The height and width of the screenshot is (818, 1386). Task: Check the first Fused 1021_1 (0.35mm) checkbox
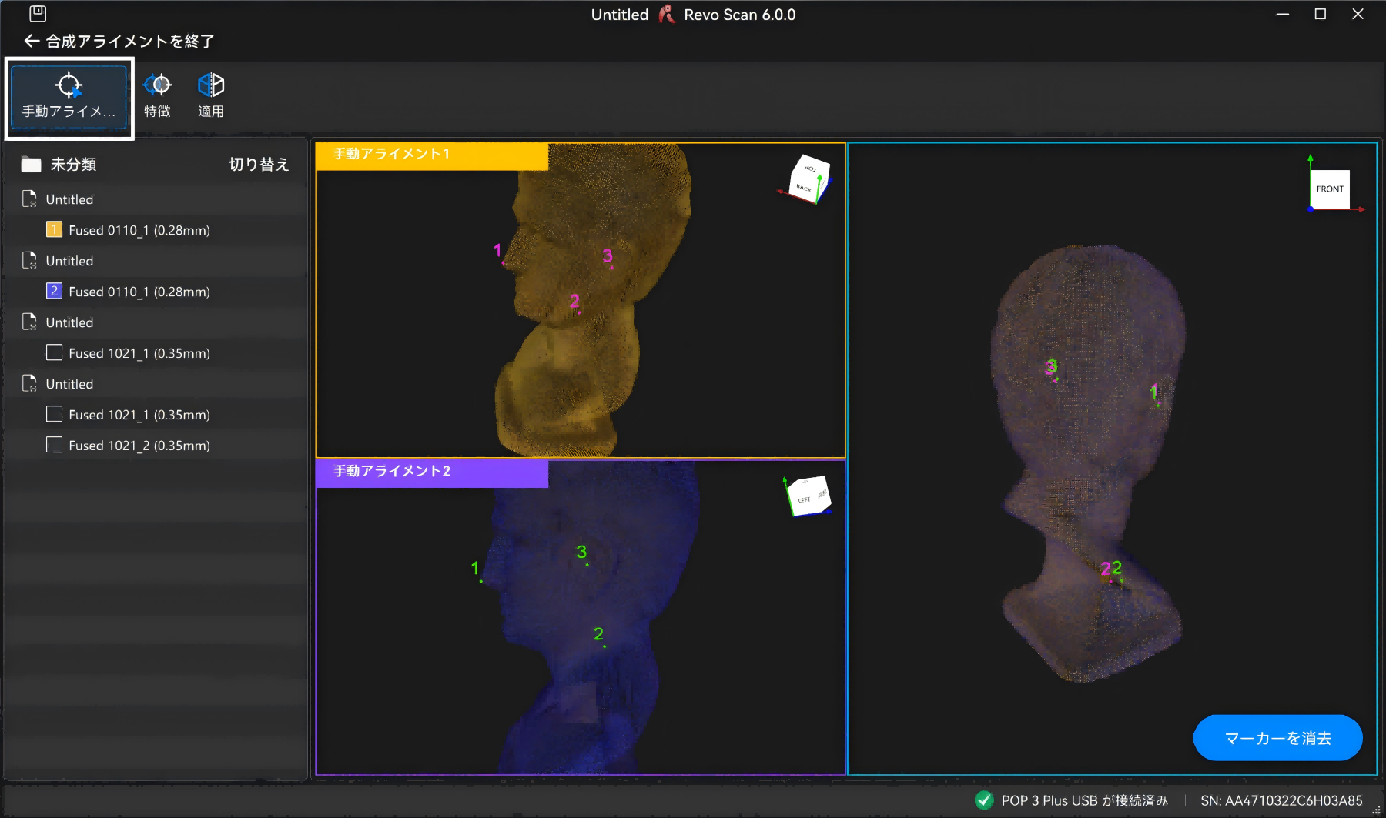pos(54,353)
